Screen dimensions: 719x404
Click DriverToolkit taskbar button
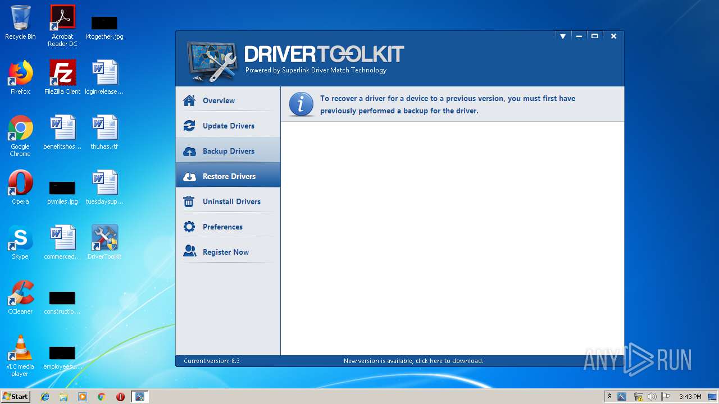pos(139,397)
